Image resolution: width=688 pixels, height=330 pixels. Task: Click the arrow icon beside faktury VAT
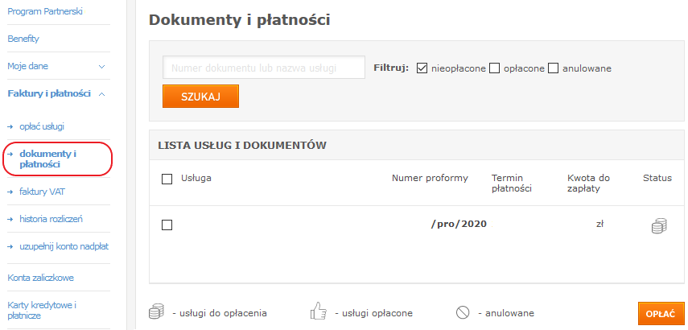[10, 192]
